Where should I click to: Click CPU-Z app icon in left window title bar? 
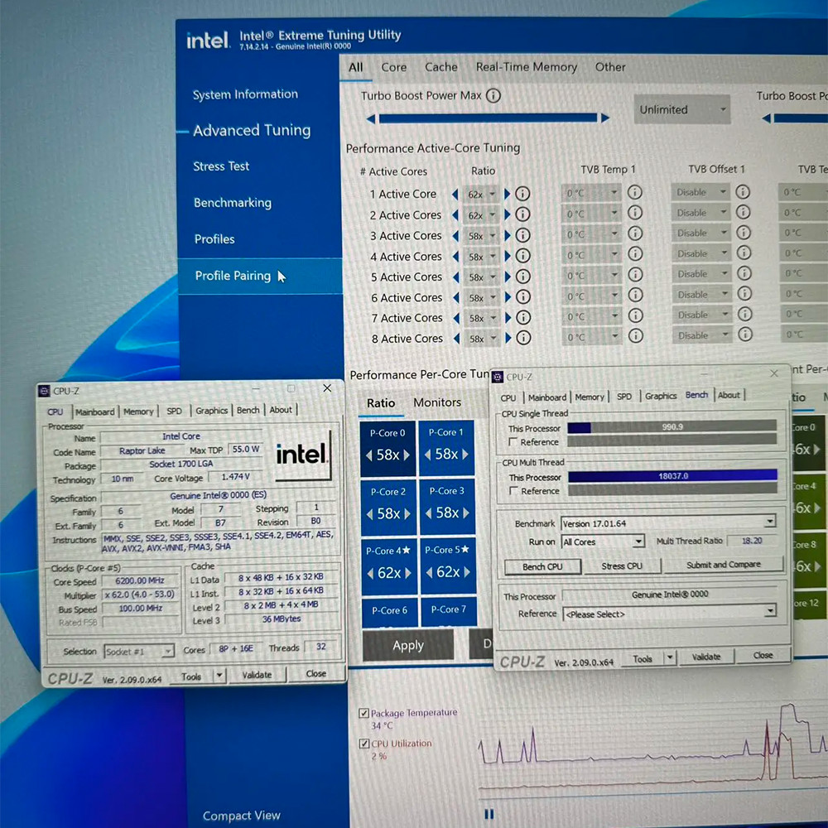(x=44, y=392)
